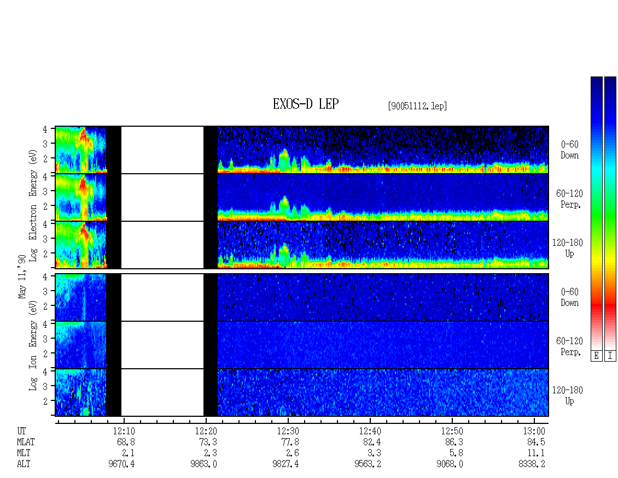The height and width of the screenshot is (478, 618).
Task: Click the ion 60-120 Perp. spectrogram panel
Action: [302, 345]
